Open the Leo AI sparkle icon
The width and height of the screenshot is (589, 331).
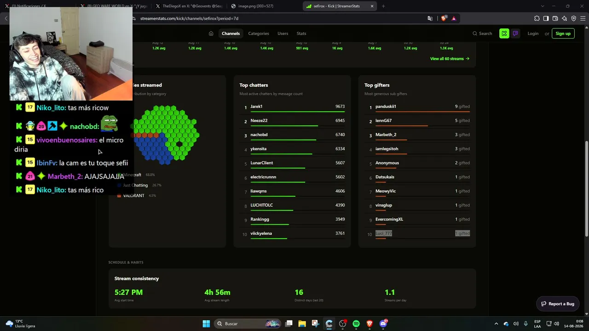[x=564, y=18]
